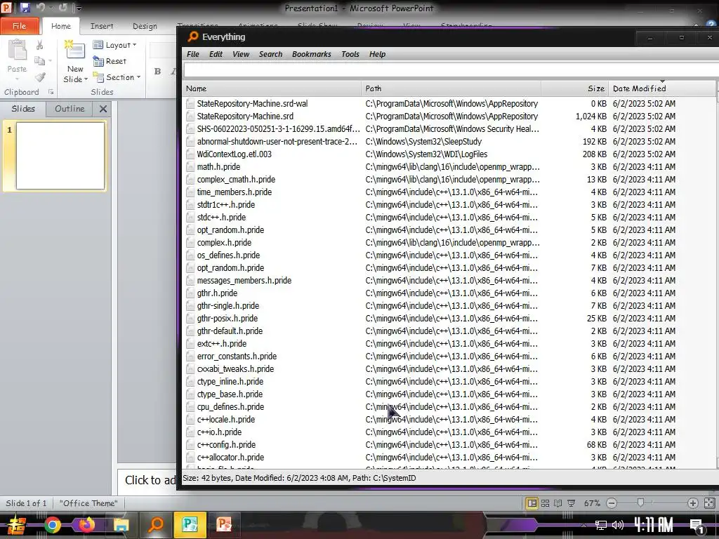Open the Layout dropdown
Image resolution: width=719 pixels, height=539 pixels.
(x=114, y=45)
